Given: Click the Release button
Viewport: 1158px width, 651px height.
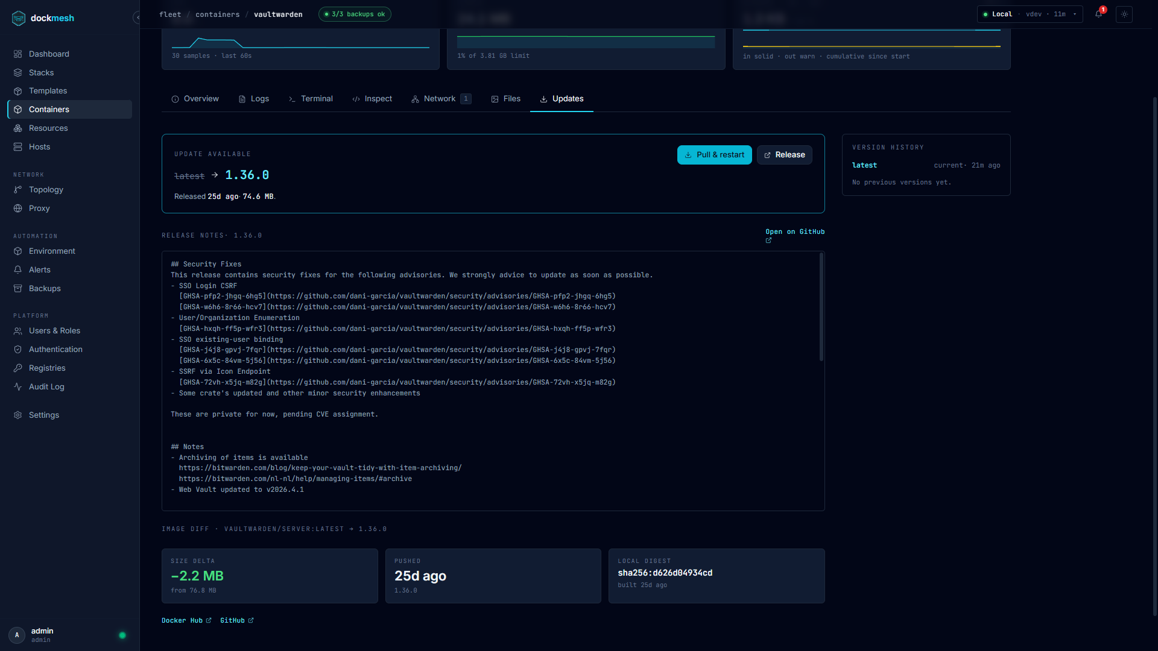Looking at the screenshot, I should click(784, 155).
